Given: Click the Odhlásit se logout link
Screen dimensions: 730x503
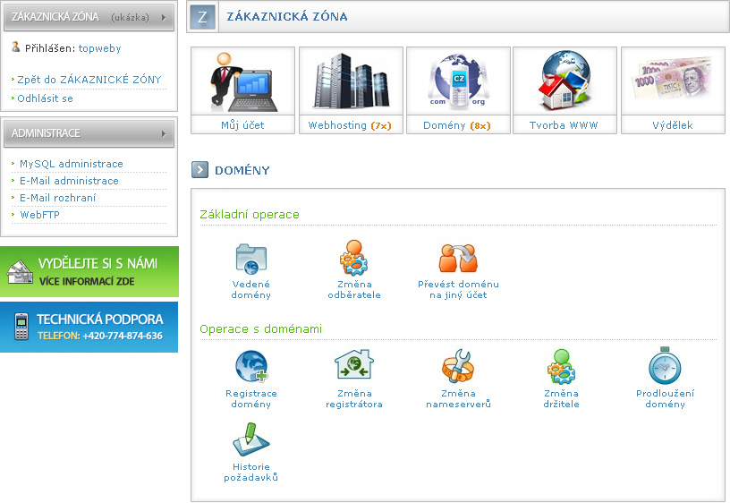Looking at the screenshot, I should tap(45, 98).
